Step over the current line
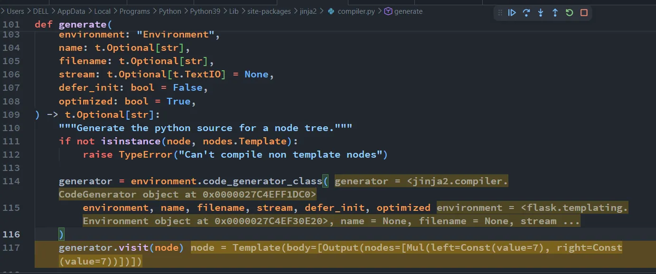656x274 pixels. click(x=526, y=13)
